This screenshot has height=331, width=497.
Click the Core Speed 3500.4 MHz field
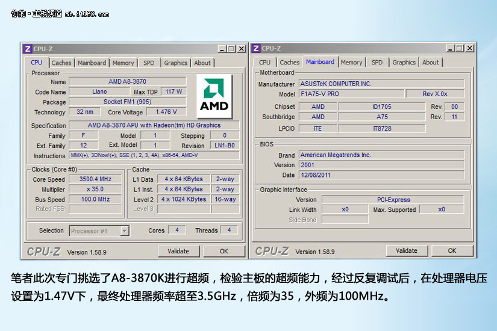point(96,179)
